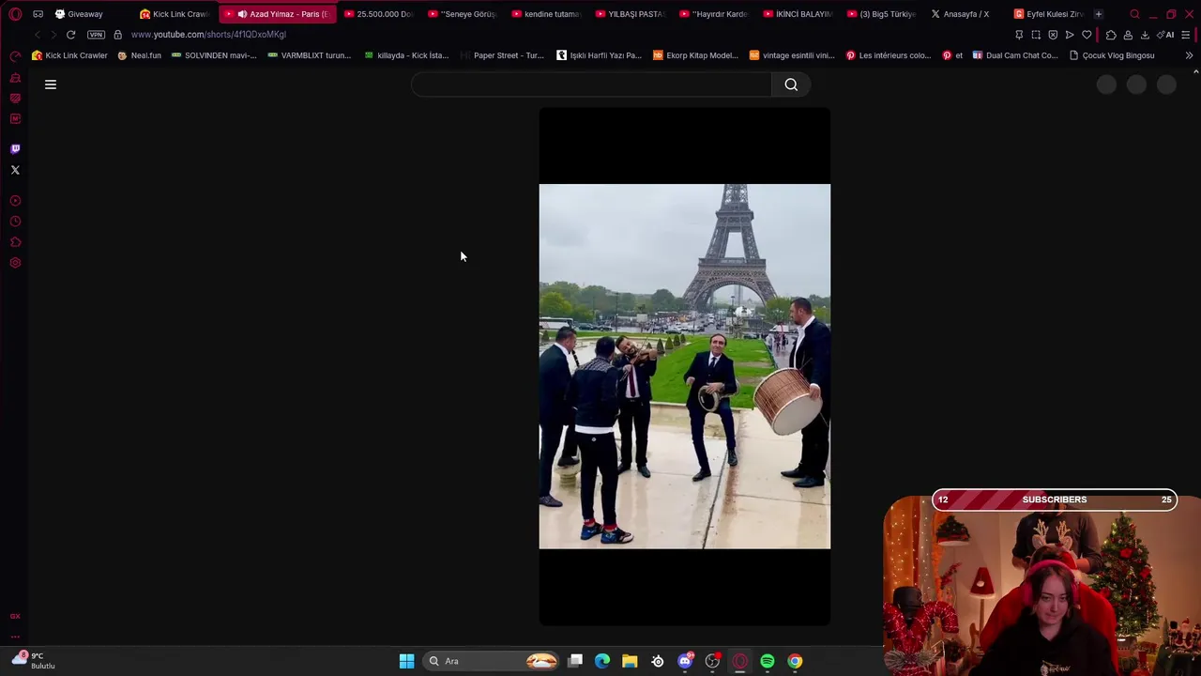Open the X icon in Opera sidebar
The width and height of the screenshot is (1201, 676).
(x=15, y=170)
